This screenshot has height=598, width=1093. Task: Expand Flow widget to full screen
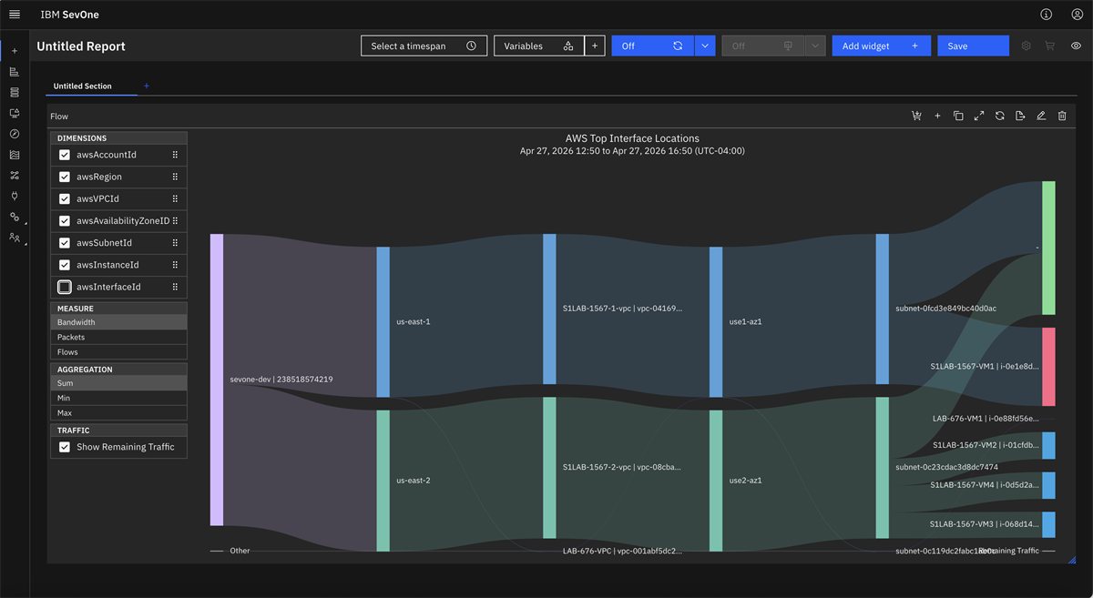979,116
